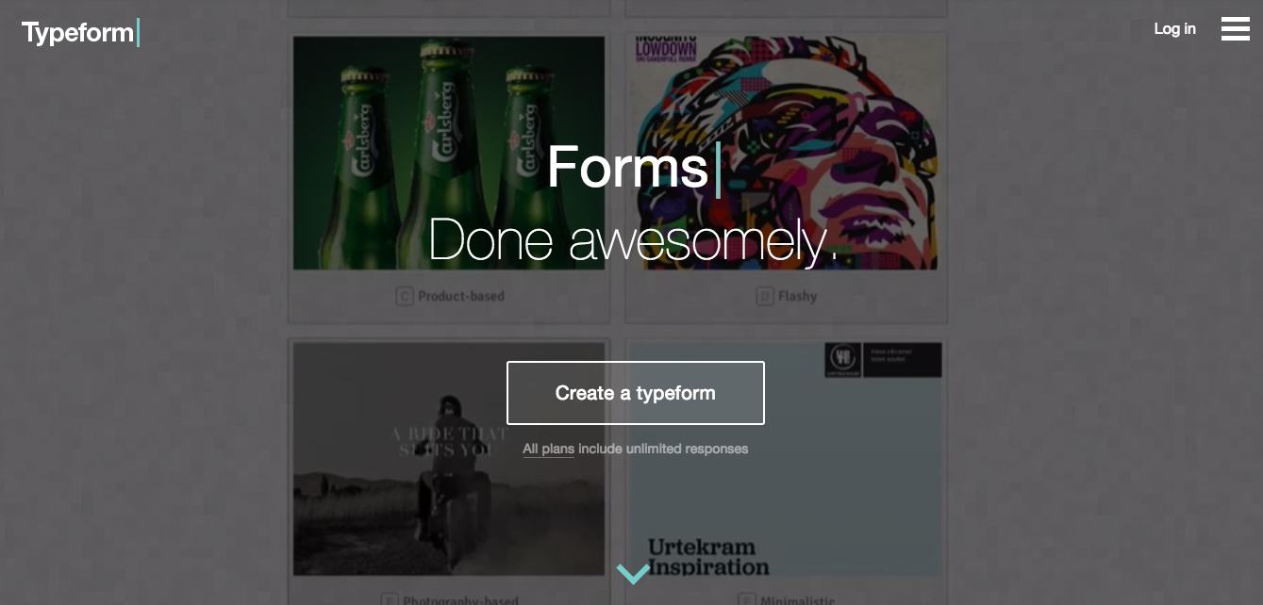
Task: Click the E key badge beside Photography-based
Action: click(389, 599)
